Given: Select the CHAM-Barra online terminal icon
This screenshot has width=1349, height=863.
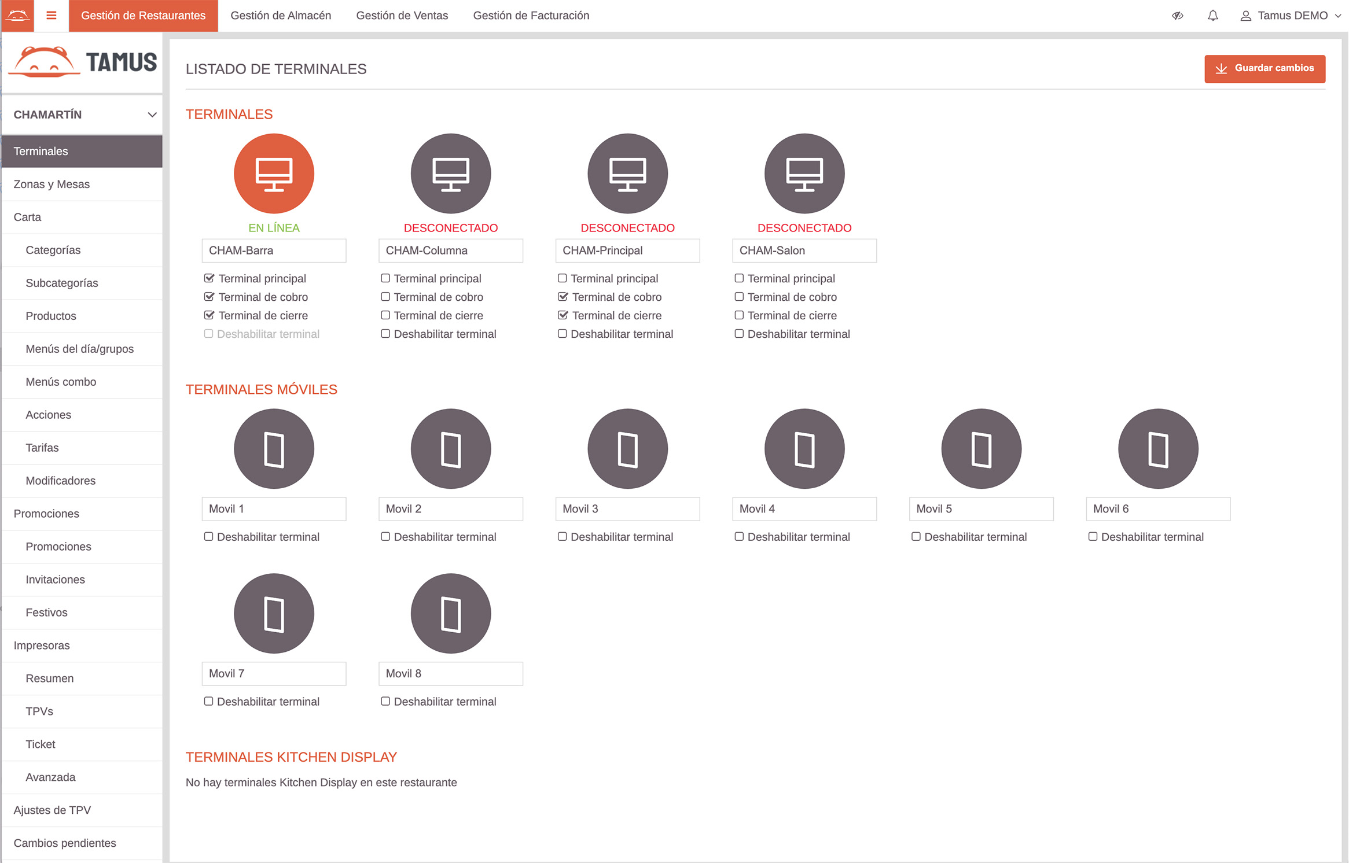Looking at the screenshot, I should pyautogui.click(x=274, y=174).
